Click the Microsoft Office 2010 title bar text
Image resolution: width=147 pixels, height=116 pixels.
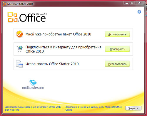[x=20, y=4]
